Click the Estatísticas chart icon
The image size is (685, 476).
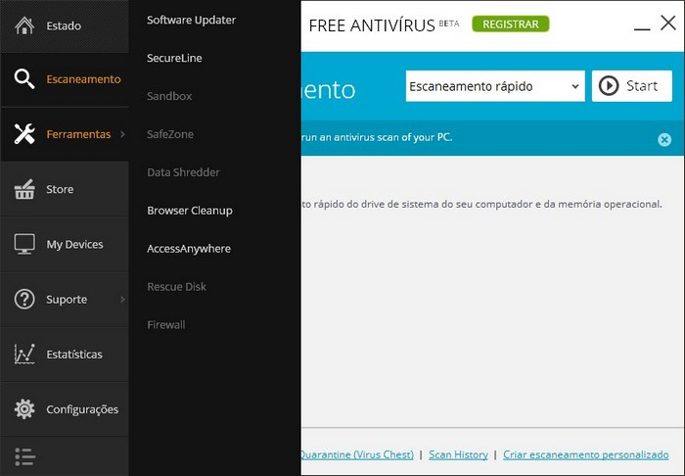point(24,354)
